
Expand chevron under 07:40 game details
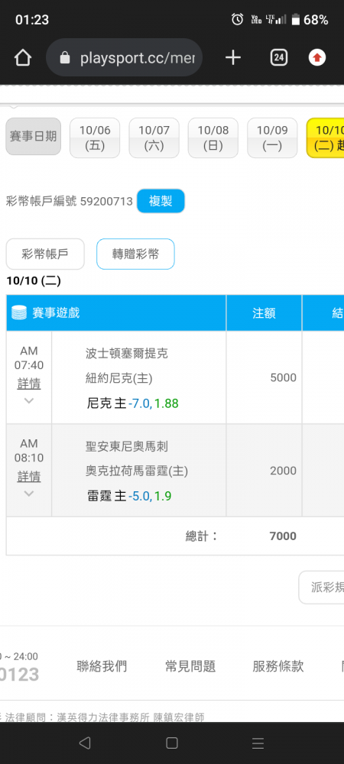click(29, 400)
